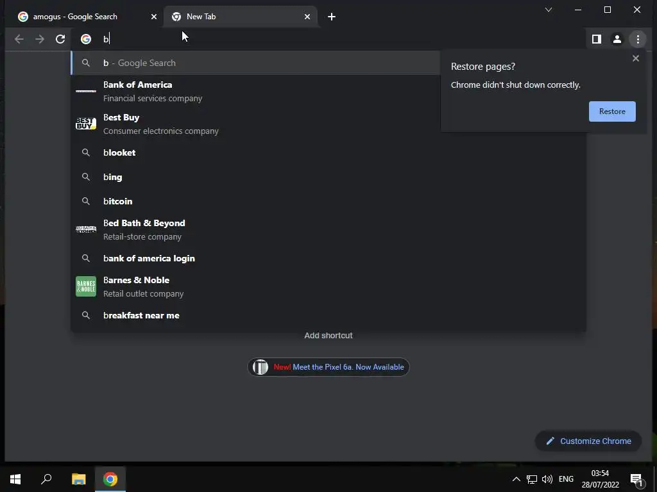Open Windows taskbar search
The width and height of the screenshot is (657, 492).
coord(46,479)
